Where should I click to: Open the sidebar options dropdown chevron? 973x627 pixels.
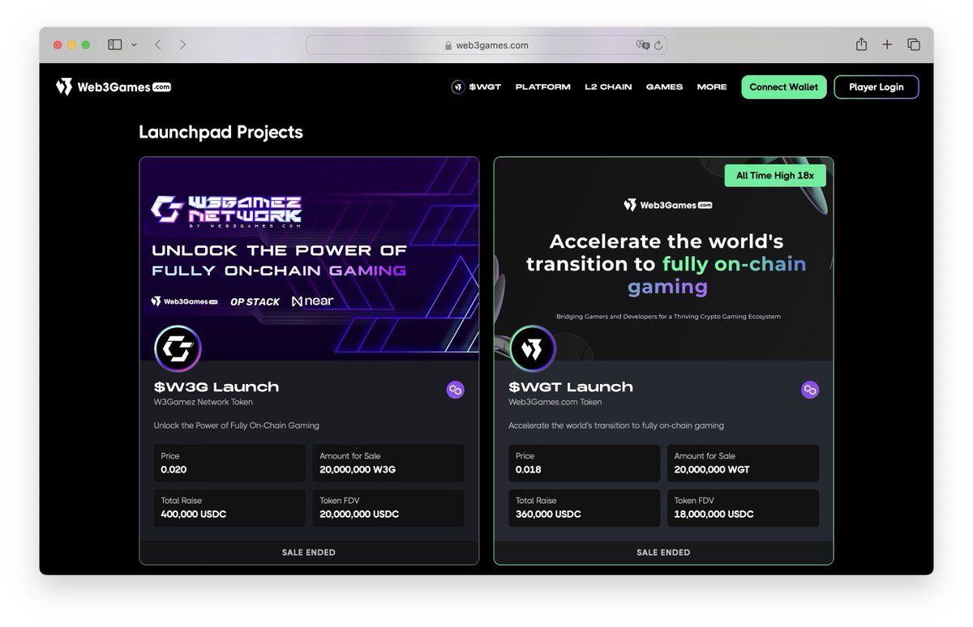134,45
